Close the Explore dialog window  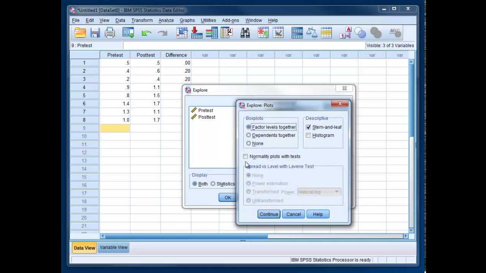pyautogui.click(x=344, y=88)
